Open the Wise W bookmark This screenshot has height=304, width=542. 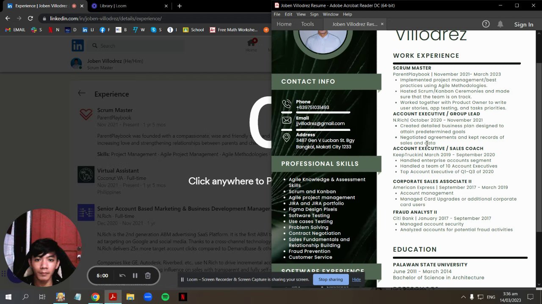coord(138,30)
